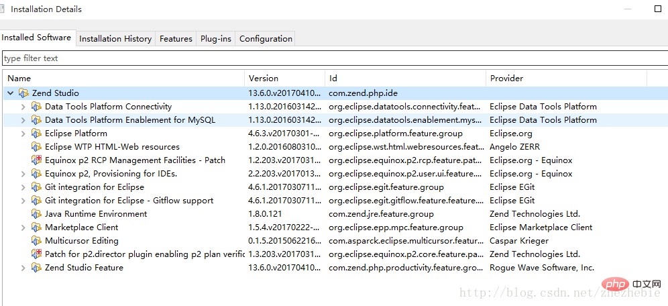Switch to the Installation History tab
Image resolution: width=668 pixels, height=306 pixels.
click(x=115, y=38)
